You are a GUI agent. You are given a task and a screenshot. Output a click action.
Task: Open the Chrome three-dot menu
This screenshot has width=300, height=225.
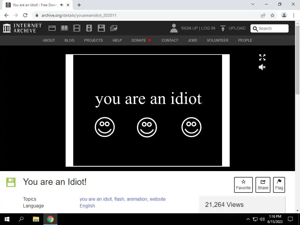(x=294, y=15)
